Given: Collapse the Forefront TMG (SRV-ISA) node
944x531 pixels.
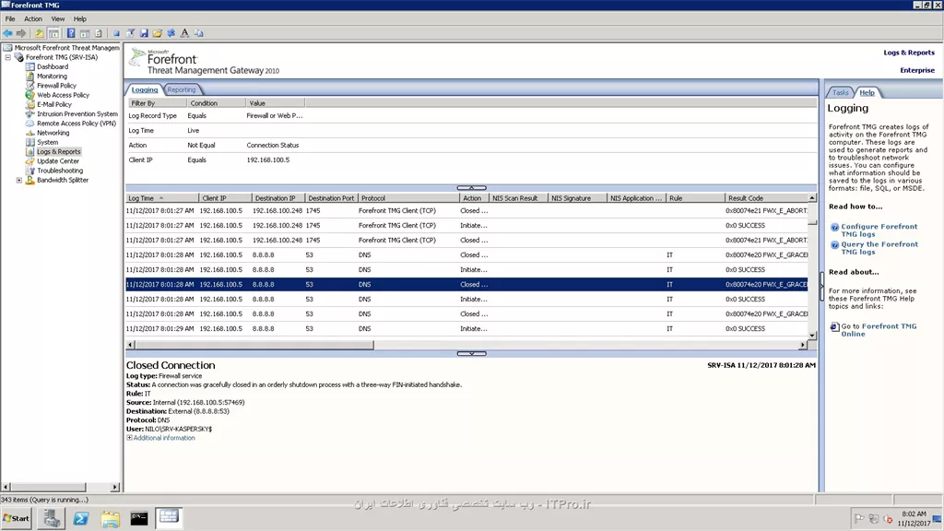Looking at the screenshot, I should point(7,57).
